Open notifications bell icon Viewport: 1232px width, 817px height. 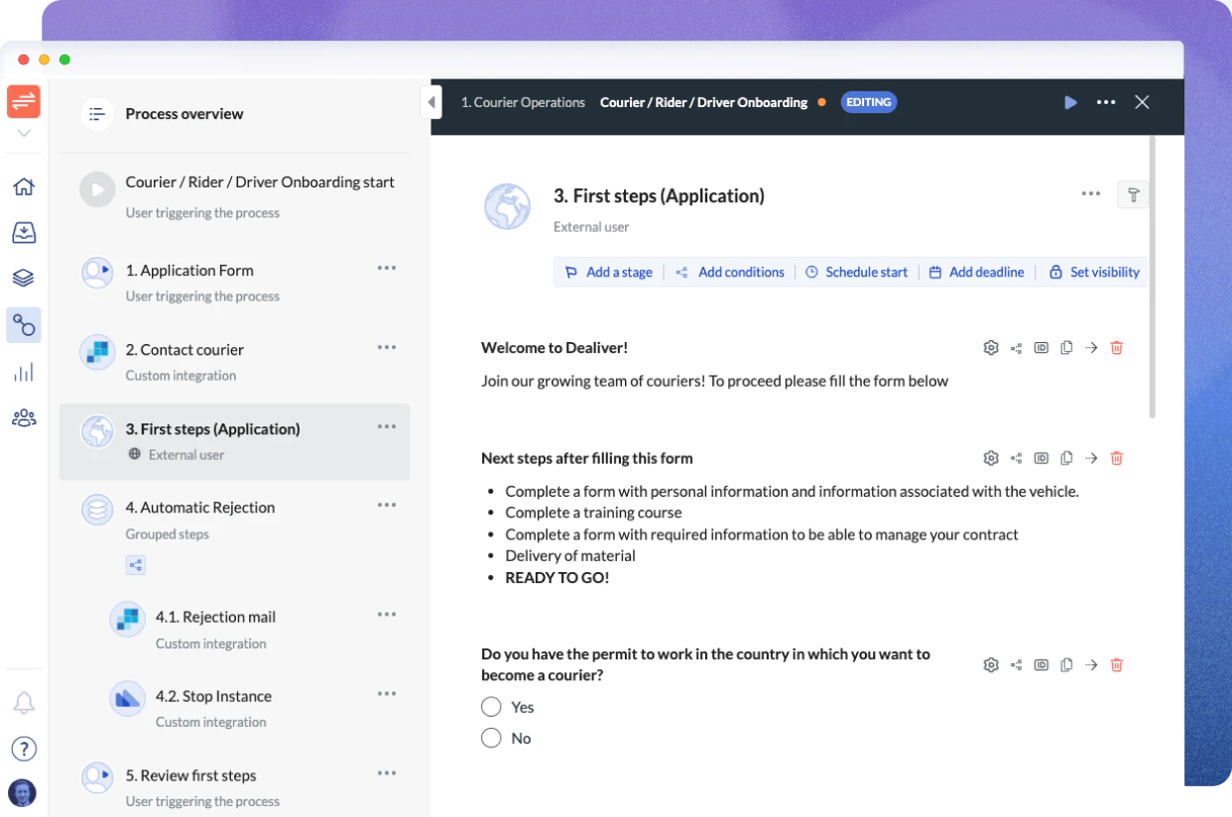24,703
